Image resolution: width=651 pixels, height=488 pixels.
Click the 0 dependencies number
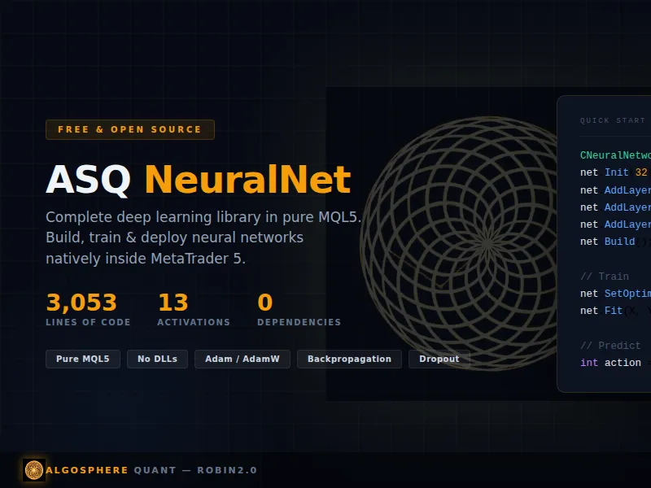click(x=265, y=302)
